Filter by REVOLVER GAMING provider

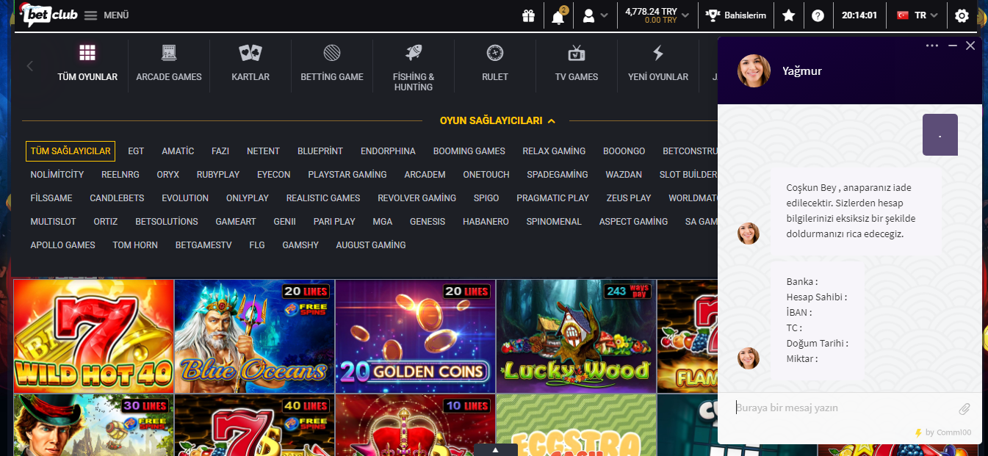tap(417, 198)
